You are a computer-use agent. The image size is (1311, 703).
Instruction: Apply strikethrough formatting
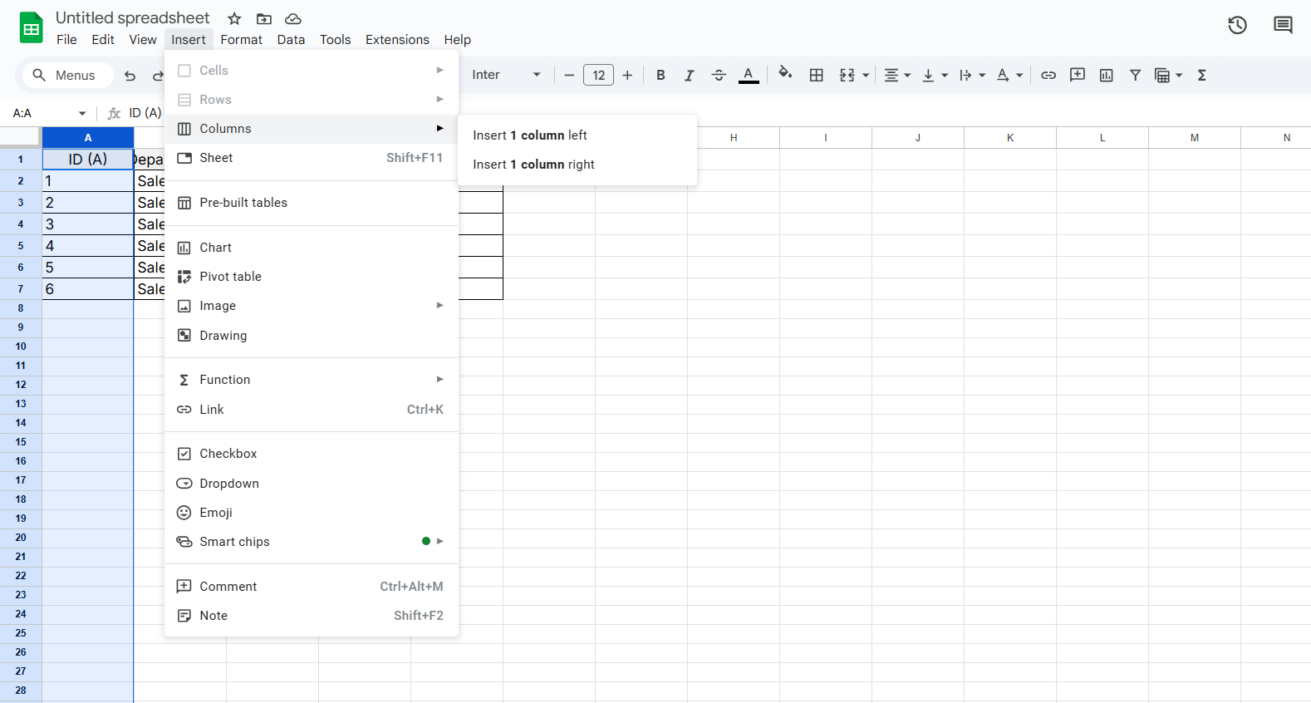point(719,76)
